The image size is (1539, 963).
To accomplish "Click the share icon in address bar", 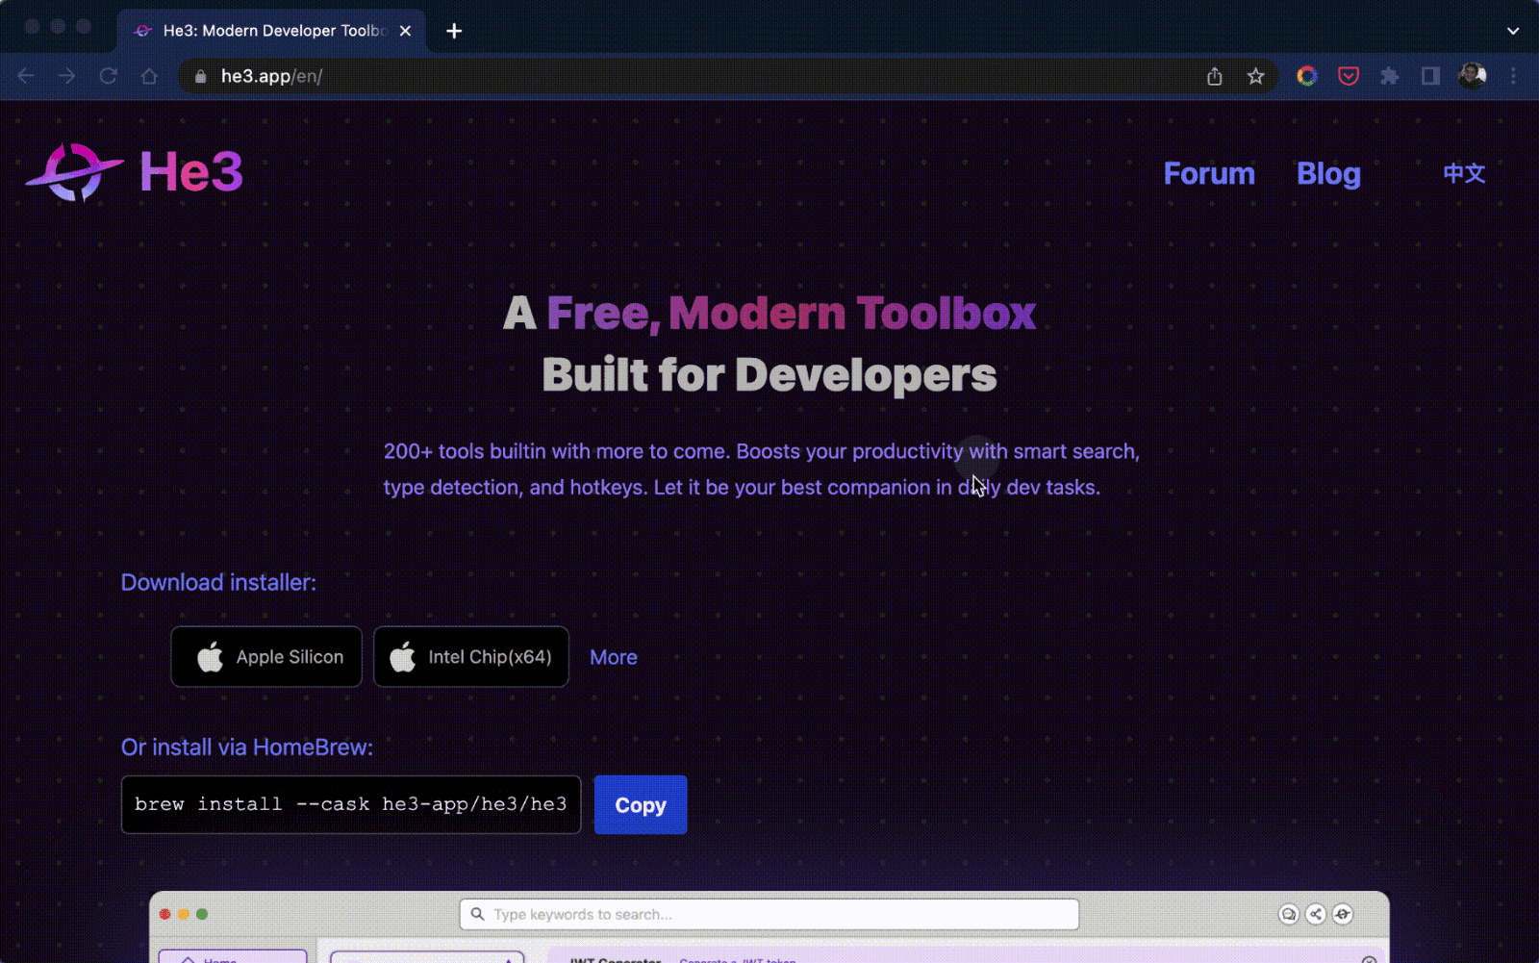I will coord(1214,77).
